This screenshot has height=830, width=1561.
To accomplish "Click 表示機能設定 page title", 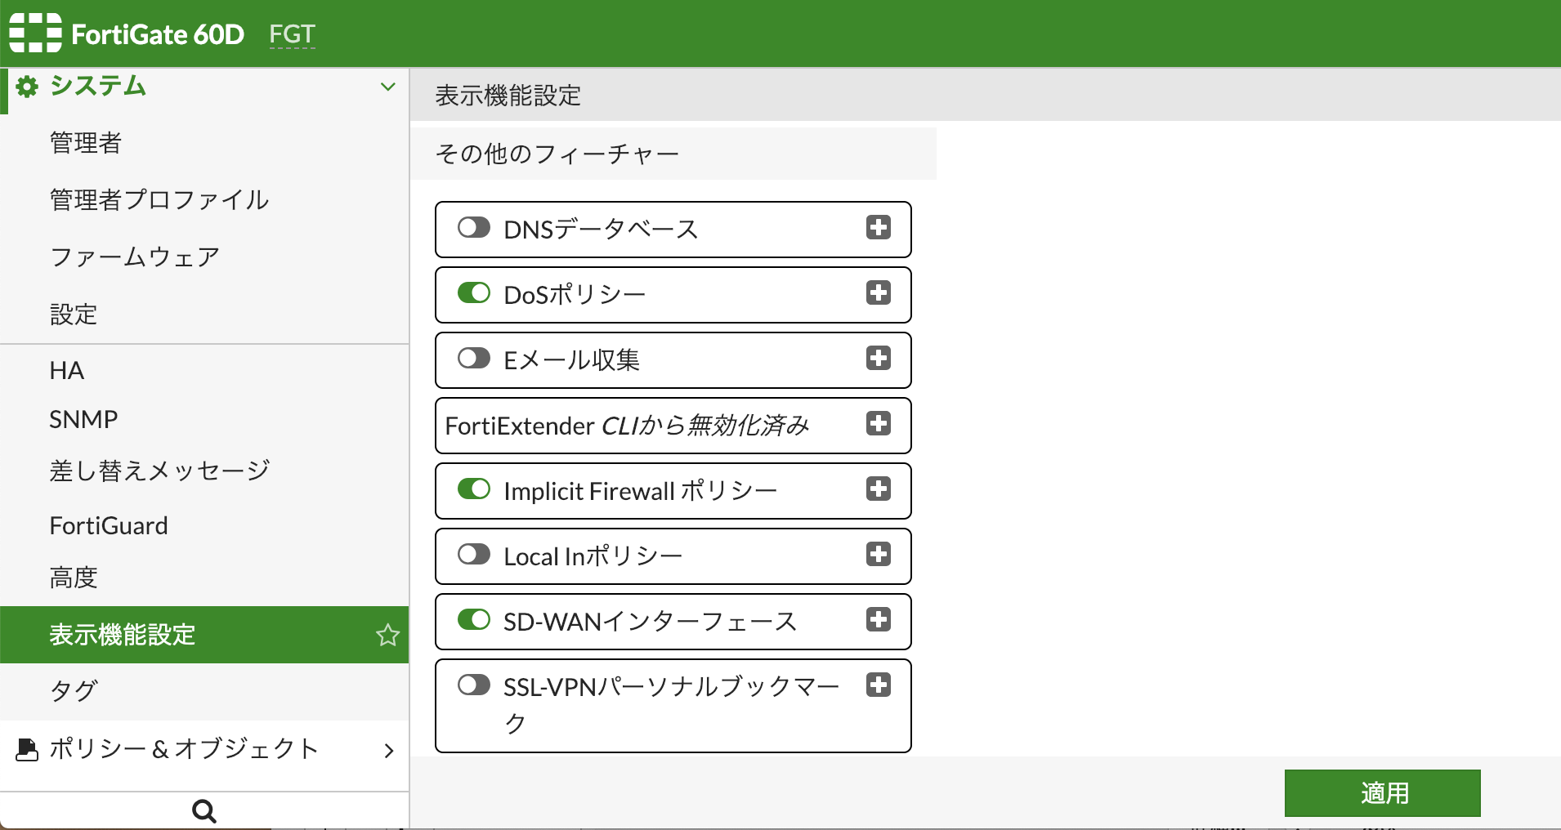I will coord(508,96).
